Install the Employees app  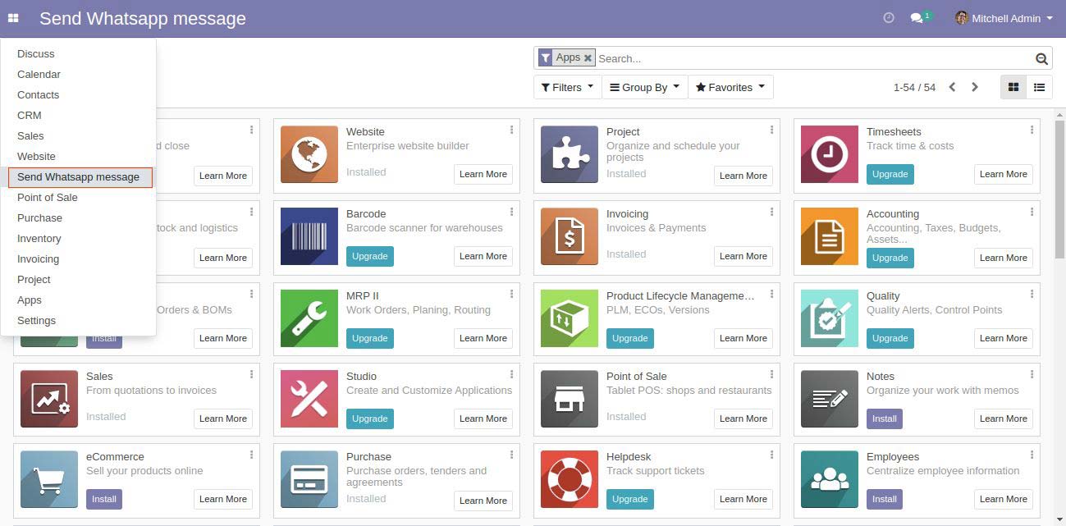(884, 499)
